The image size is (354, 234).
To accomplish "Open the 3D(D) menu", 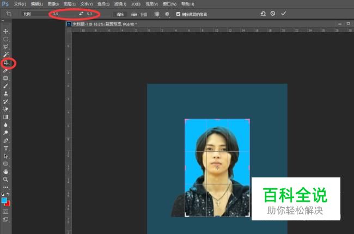I will (x=136, y=4).
